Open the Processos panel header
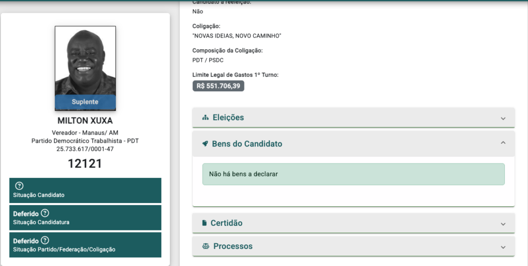 353,246
